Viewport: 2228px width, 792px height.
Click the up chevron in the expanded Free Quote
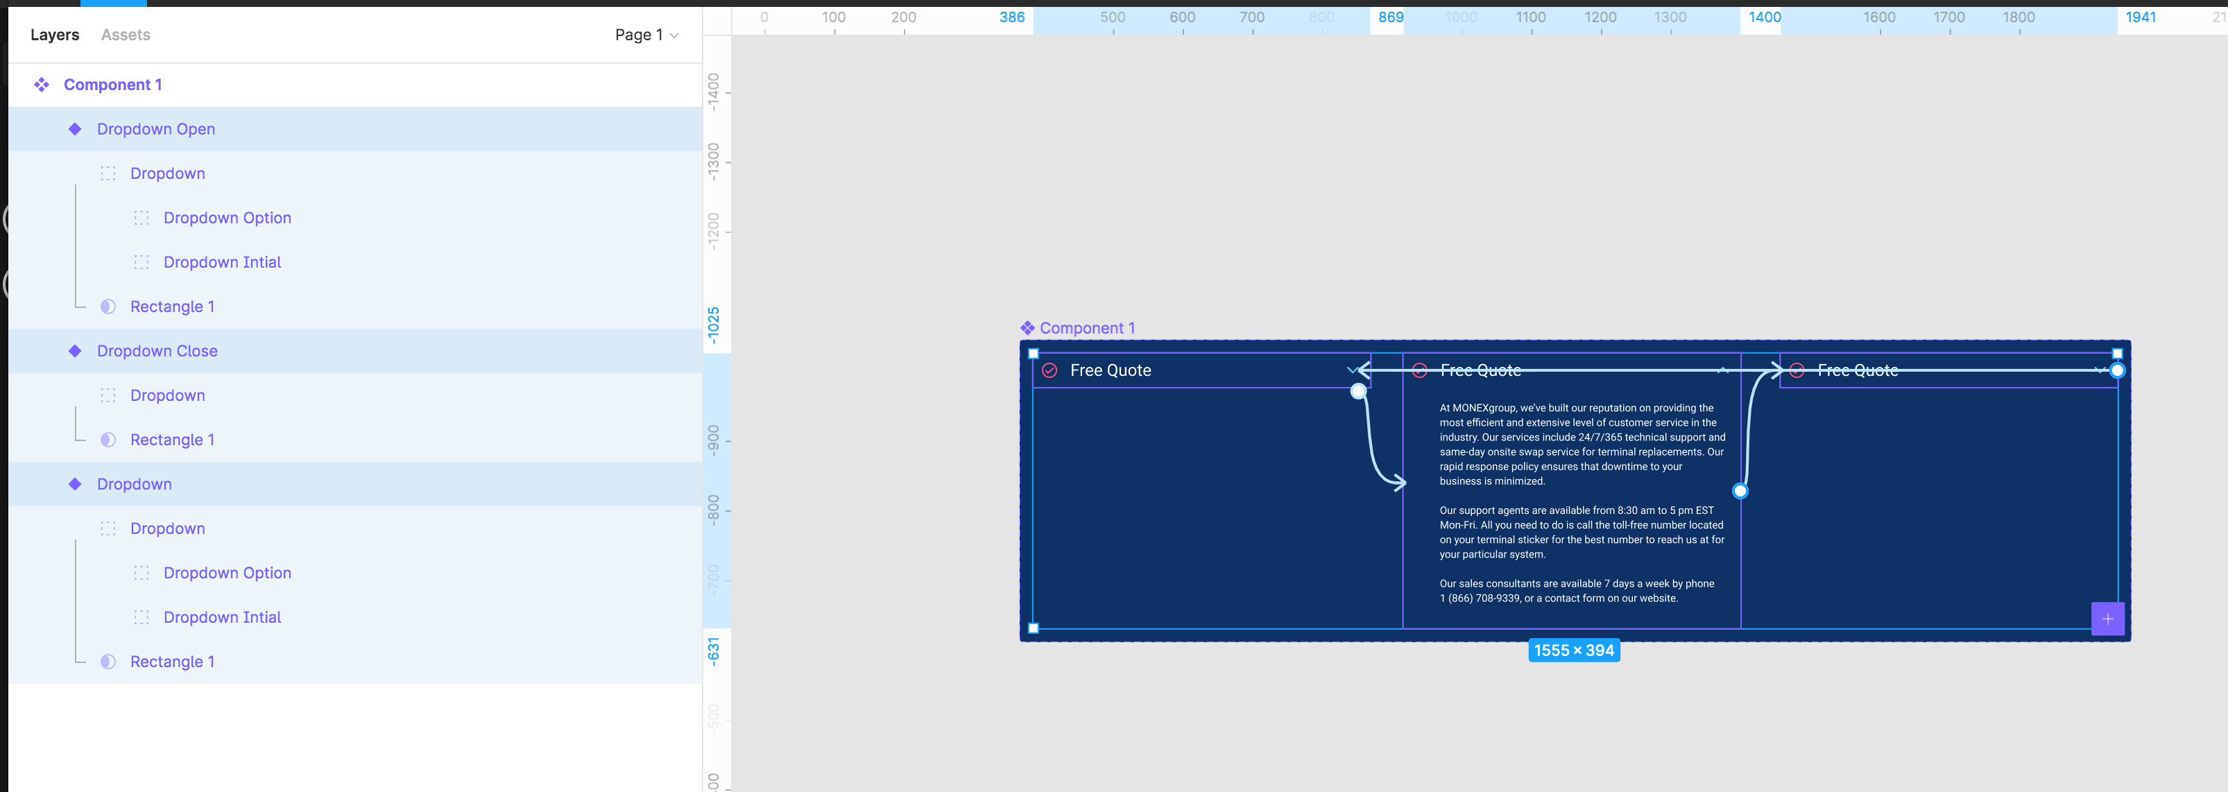point(1722,371)
